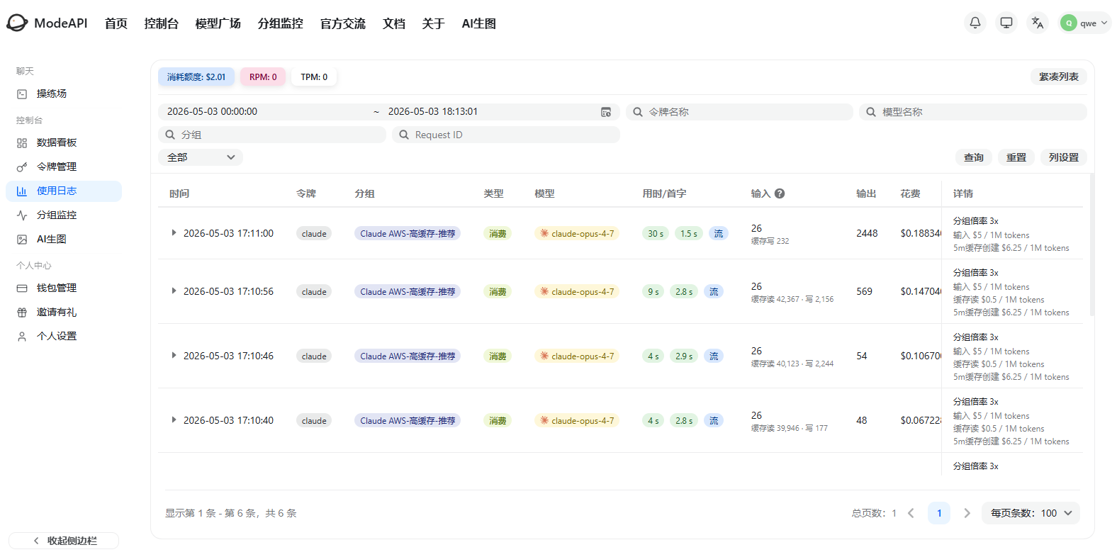This screenshot has height=557, width=1117.
Task: Click the 查询 button
Action: [x=974, y=157]
